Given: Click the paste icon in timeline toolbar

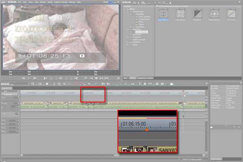Looking at the screenshot, I should coord(64,84).
